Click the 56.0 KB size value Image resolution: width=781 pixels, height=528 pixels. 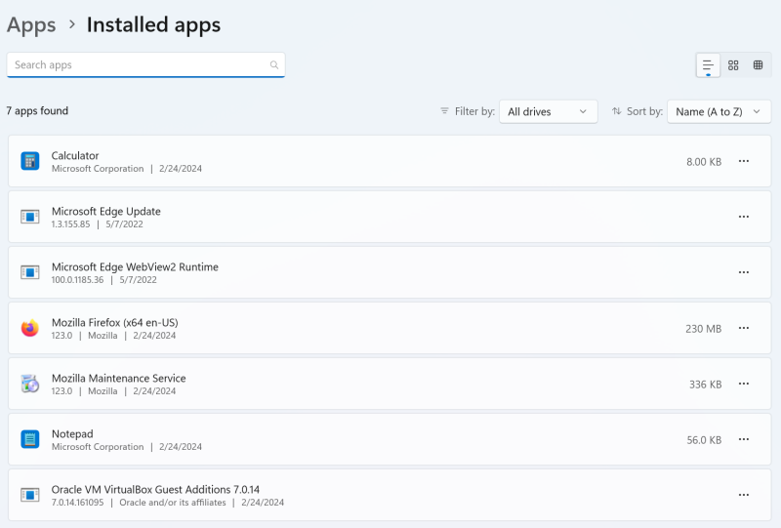pos(704,440)
